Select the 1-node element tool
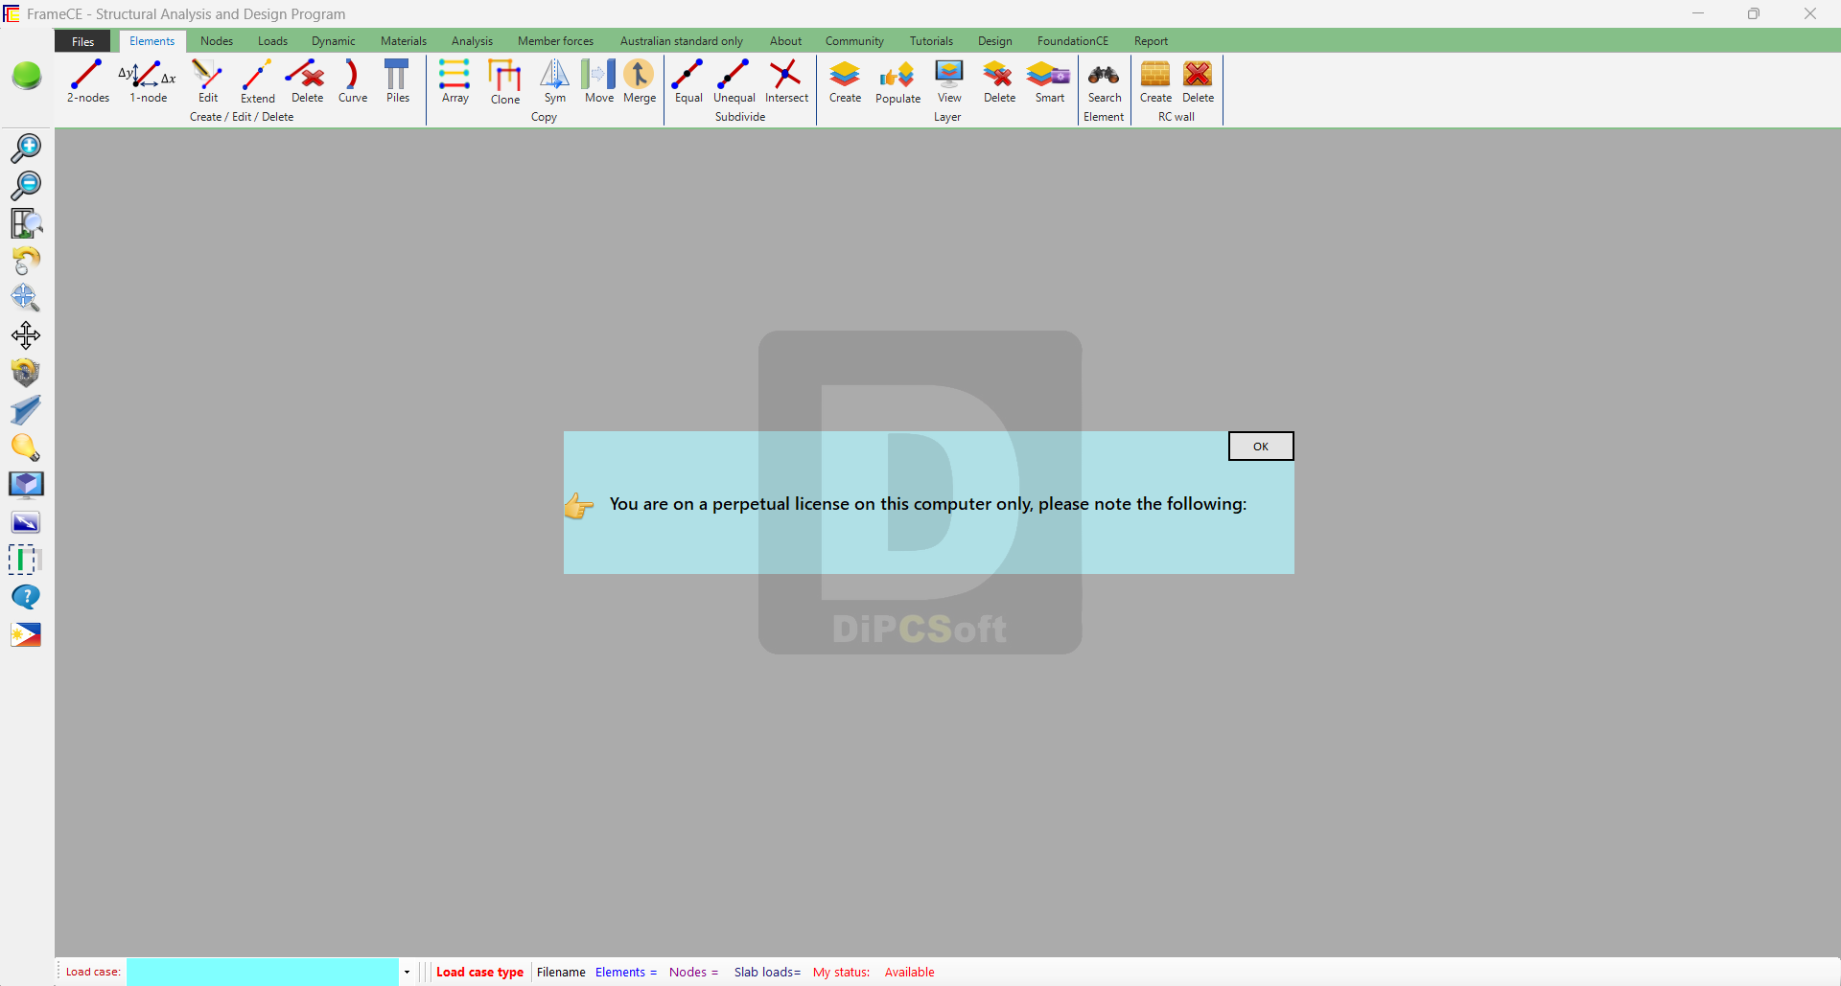The height and width of the screenshot is (986, 1841). (x=148, y=80)
